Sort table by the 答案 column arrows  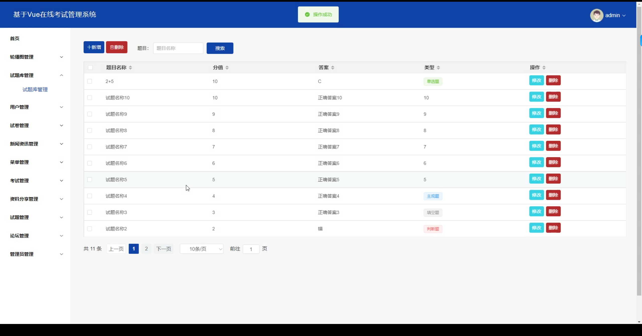point(333,67)
